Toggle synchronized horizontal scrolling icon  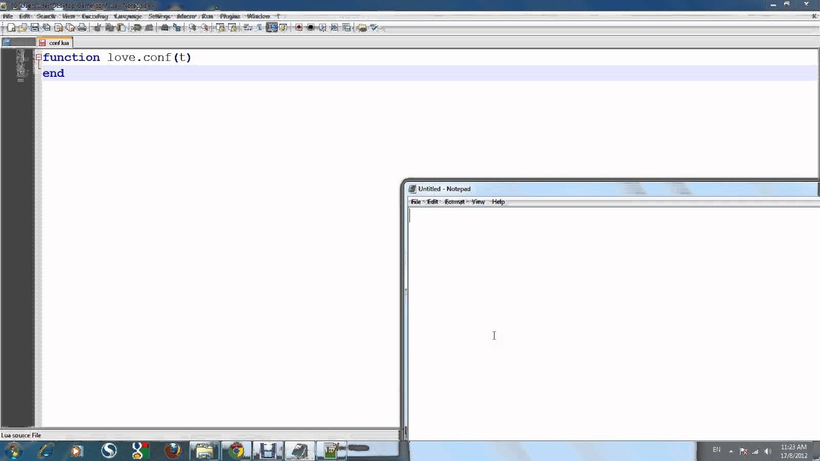(232, 28)
